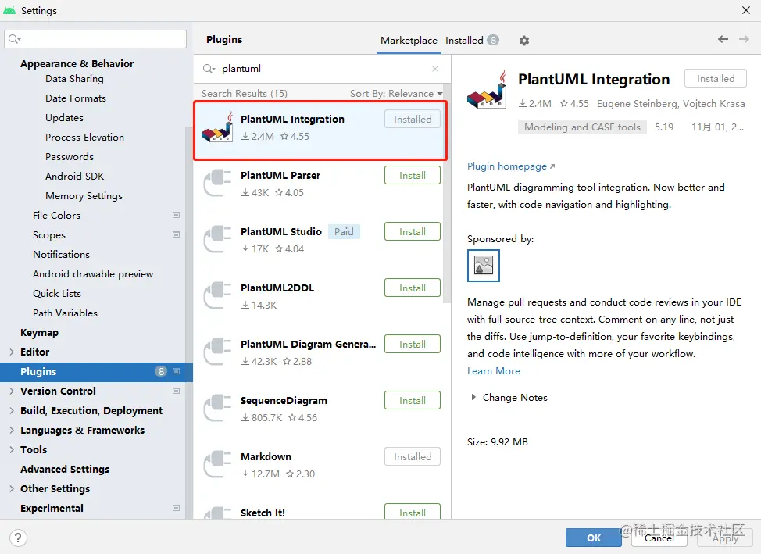
Task: Click the Paid tag on PlantUML Studio
Action: point(344,231)
